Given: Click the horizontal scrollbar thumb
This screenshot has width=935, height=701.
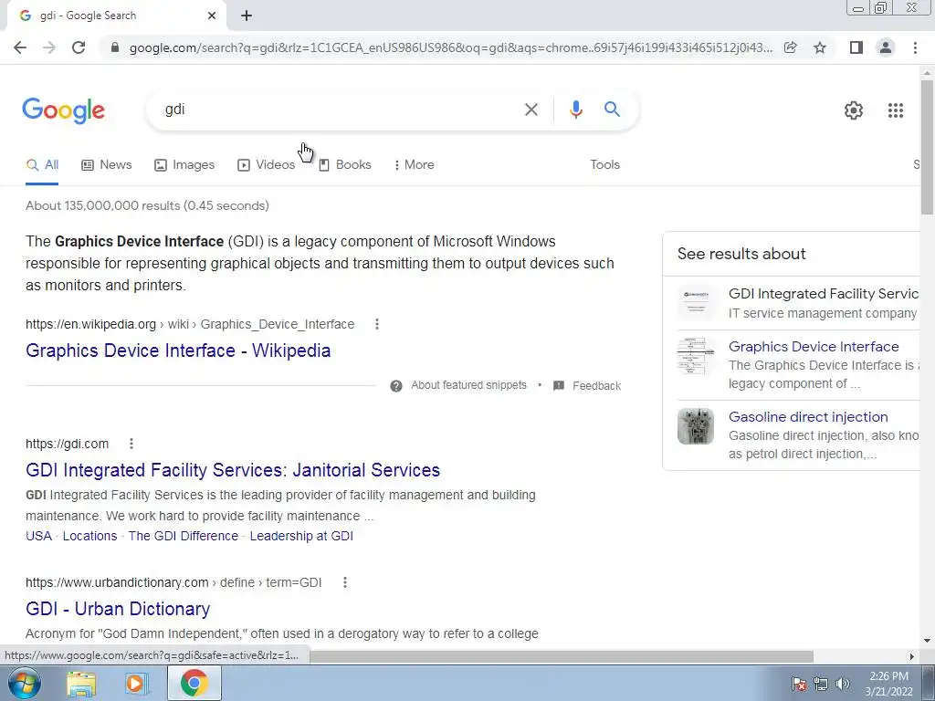Looking at the screenshot, I should click(561, 656).
